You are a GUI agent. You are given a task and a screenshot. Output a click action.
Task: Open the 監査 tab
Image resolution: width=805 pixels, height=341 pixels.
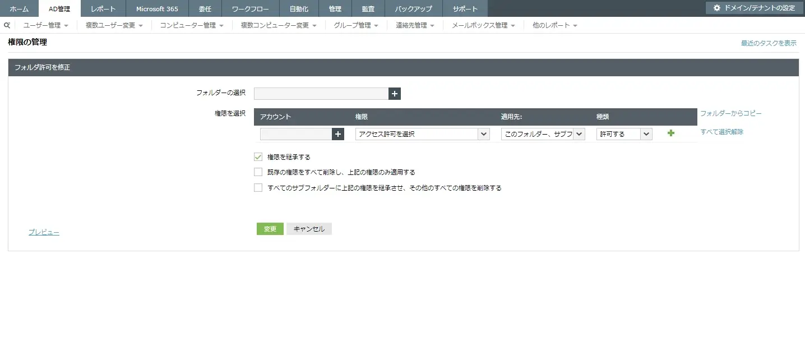(x=368, y=8)
